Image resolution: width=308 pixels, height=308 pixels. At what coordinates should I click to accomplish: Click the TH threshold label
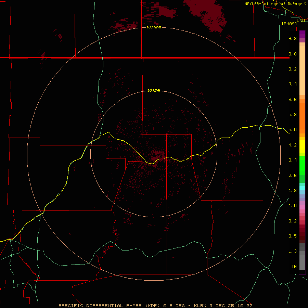(x=294, y=266)
